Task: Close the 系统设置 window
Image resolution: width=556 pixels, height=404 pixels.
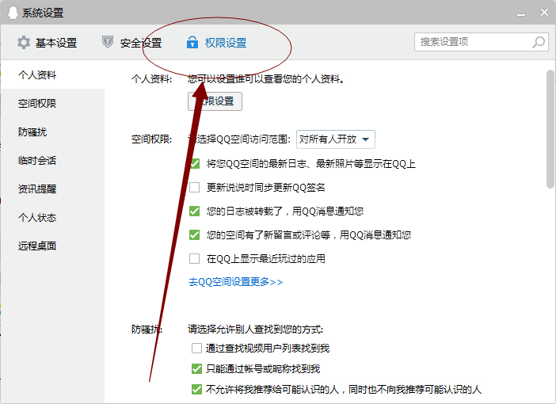Action: pyautogui.click(x=544, y=13)
